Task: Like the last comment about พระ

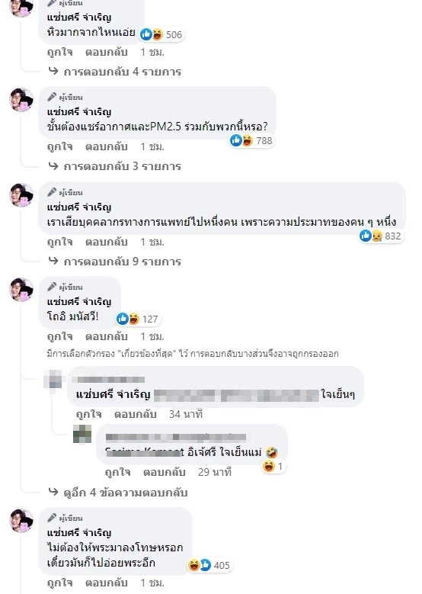Action: coord(60,583)
